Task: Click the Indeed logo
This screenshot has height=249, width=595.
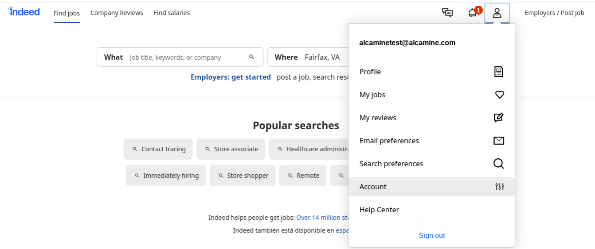Action: (24, 12)
